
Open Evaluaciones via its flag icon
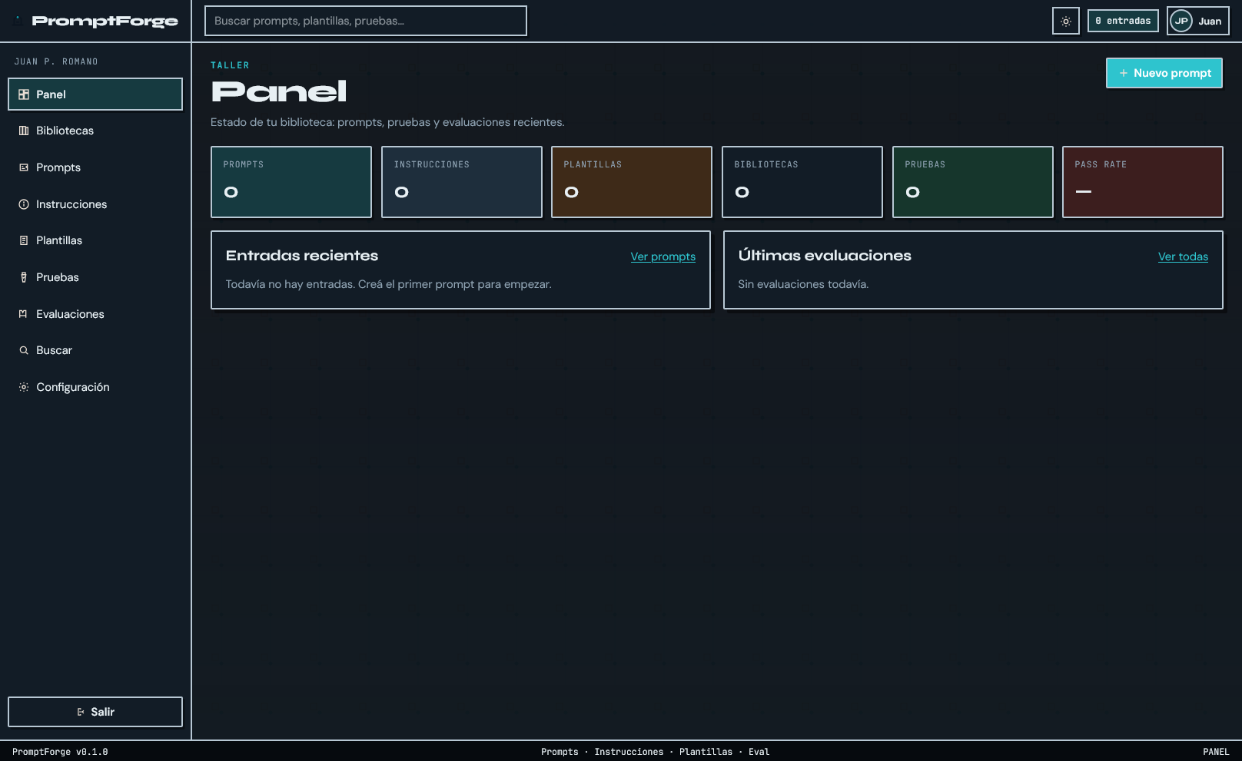click(x=24, y=314)
